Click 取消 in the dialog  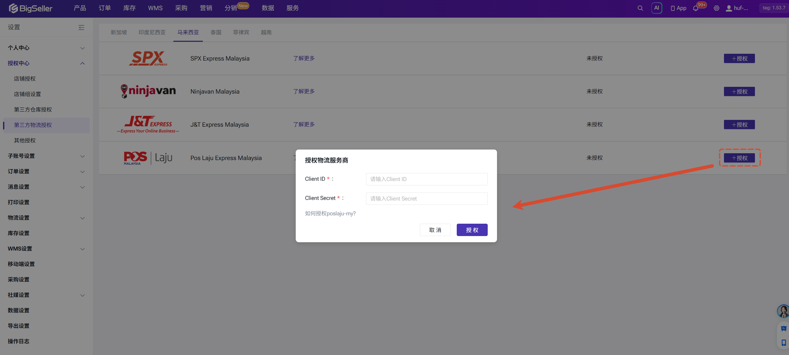435,230
